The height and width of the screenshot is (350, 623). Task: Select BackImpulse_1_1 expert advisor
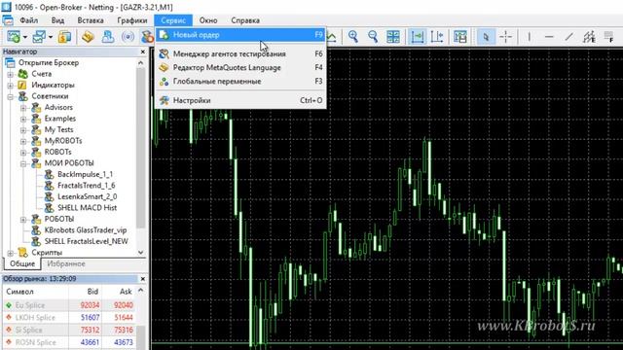click(x=85, y=174)
